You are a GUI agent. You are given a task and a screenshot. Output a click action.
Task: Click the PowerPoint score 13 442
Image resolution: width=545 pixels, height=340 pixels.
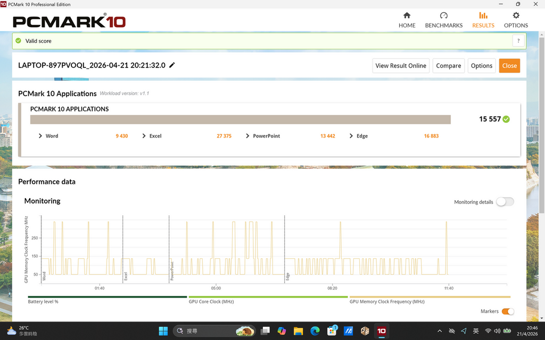pyautogui.click(x=327, y=136)
